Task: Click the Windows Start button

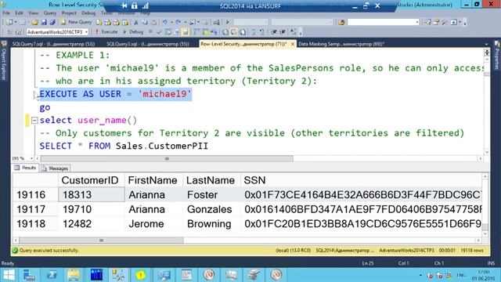Action: click(x=9, y=275)
